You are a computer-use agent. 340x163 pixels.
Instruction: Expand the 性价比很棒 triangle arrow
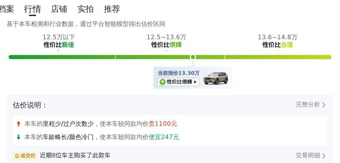pyautogui.click(x=195, y=82)
